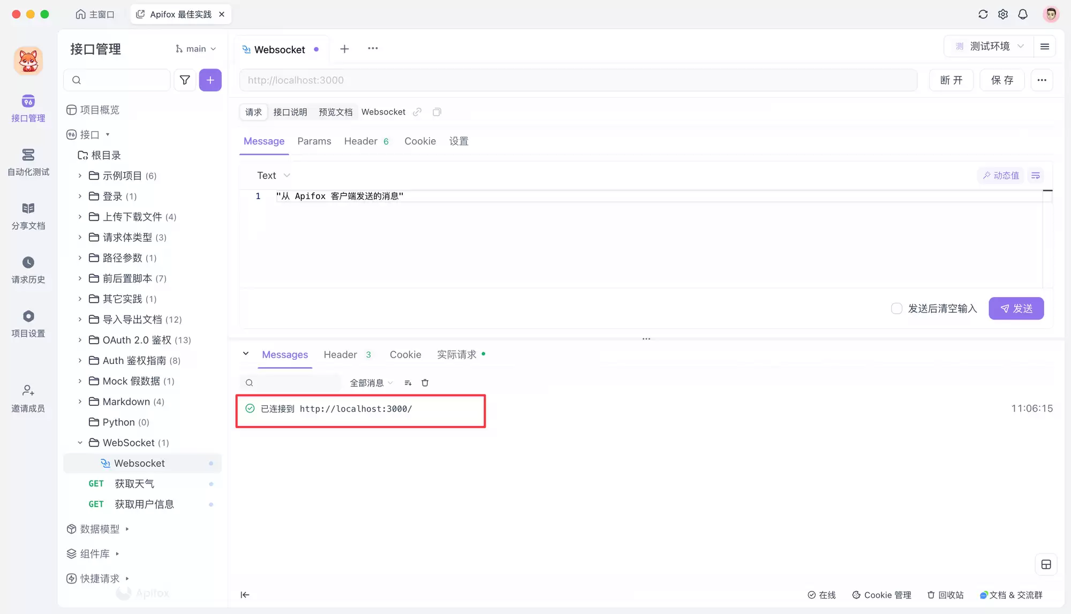Open 项目概览 in the sidebar
The image size is (1071, 614).
coord(93,110)
